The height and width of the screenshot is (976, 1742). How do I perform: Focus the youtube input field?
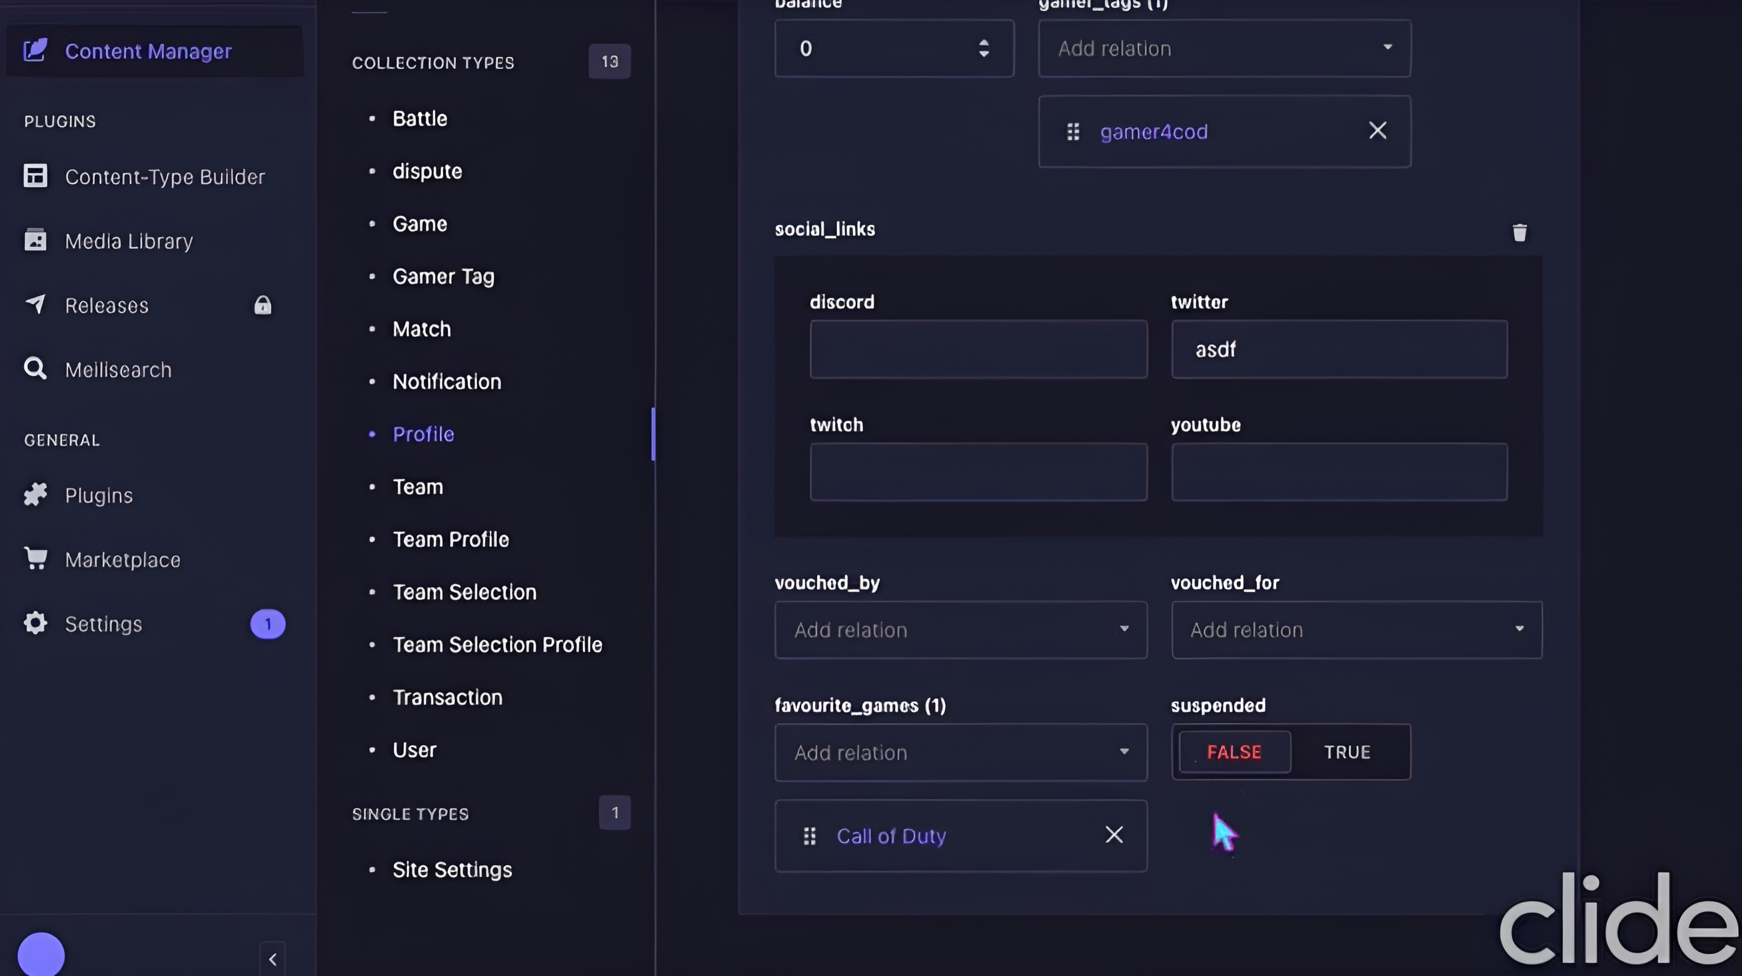1339,472
